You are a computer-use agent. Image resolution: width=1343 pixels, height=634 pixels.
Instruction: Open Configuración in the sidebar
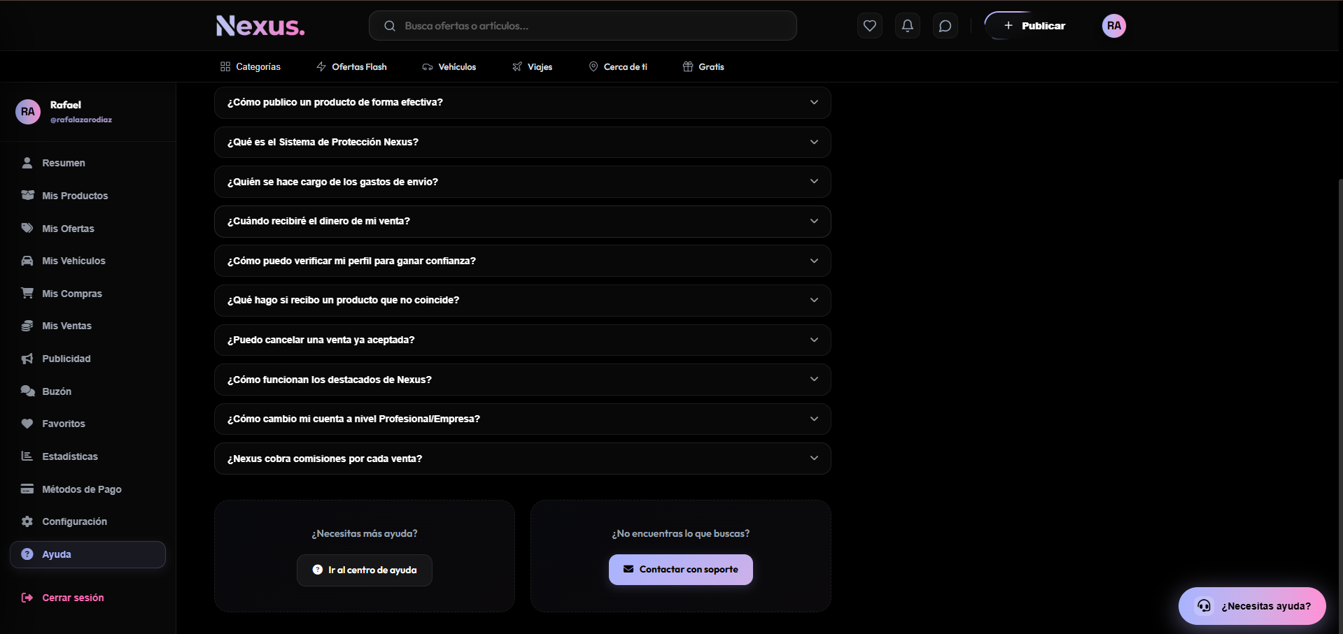[87, 521]
